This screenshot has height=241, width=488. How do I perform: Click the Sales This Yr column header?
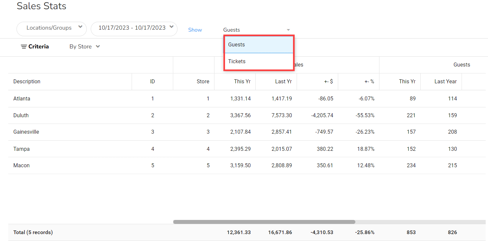242,82
